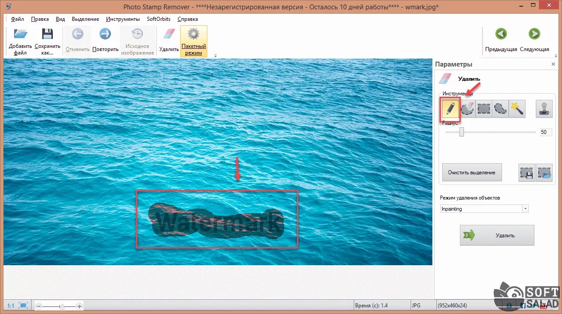The width and height of the screenshot is (562, 314).
Task: Toggle Пакетный режим batch mode
Action: coord(194,41)
